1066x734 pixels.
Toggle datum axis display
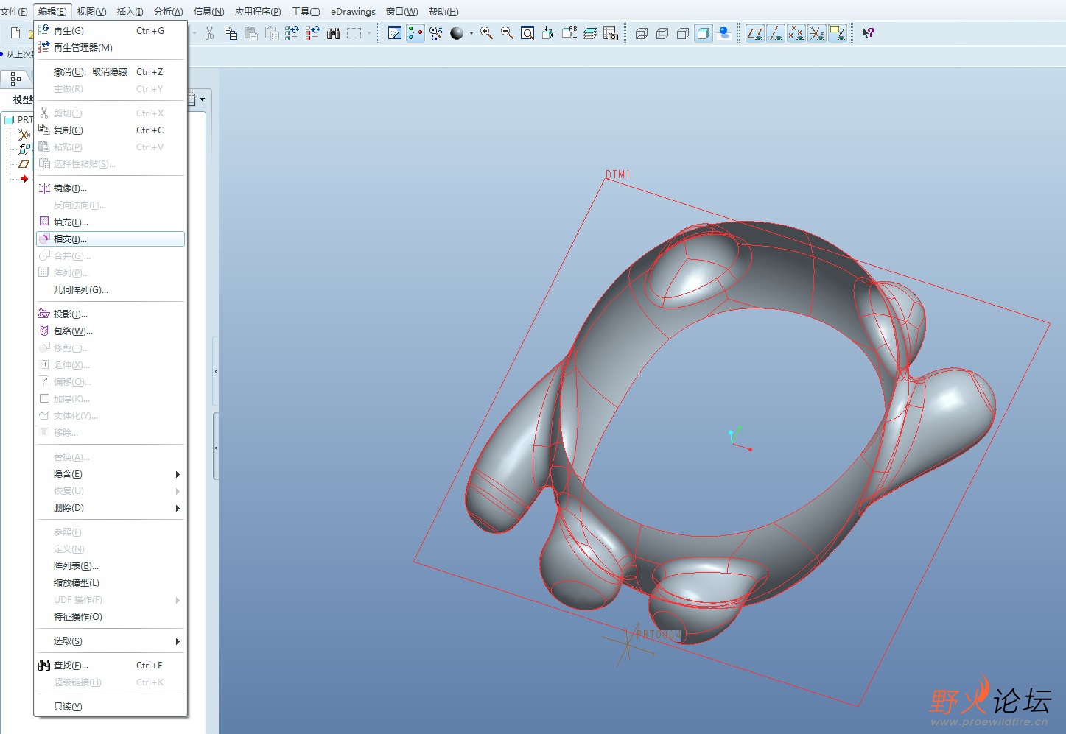776,33
